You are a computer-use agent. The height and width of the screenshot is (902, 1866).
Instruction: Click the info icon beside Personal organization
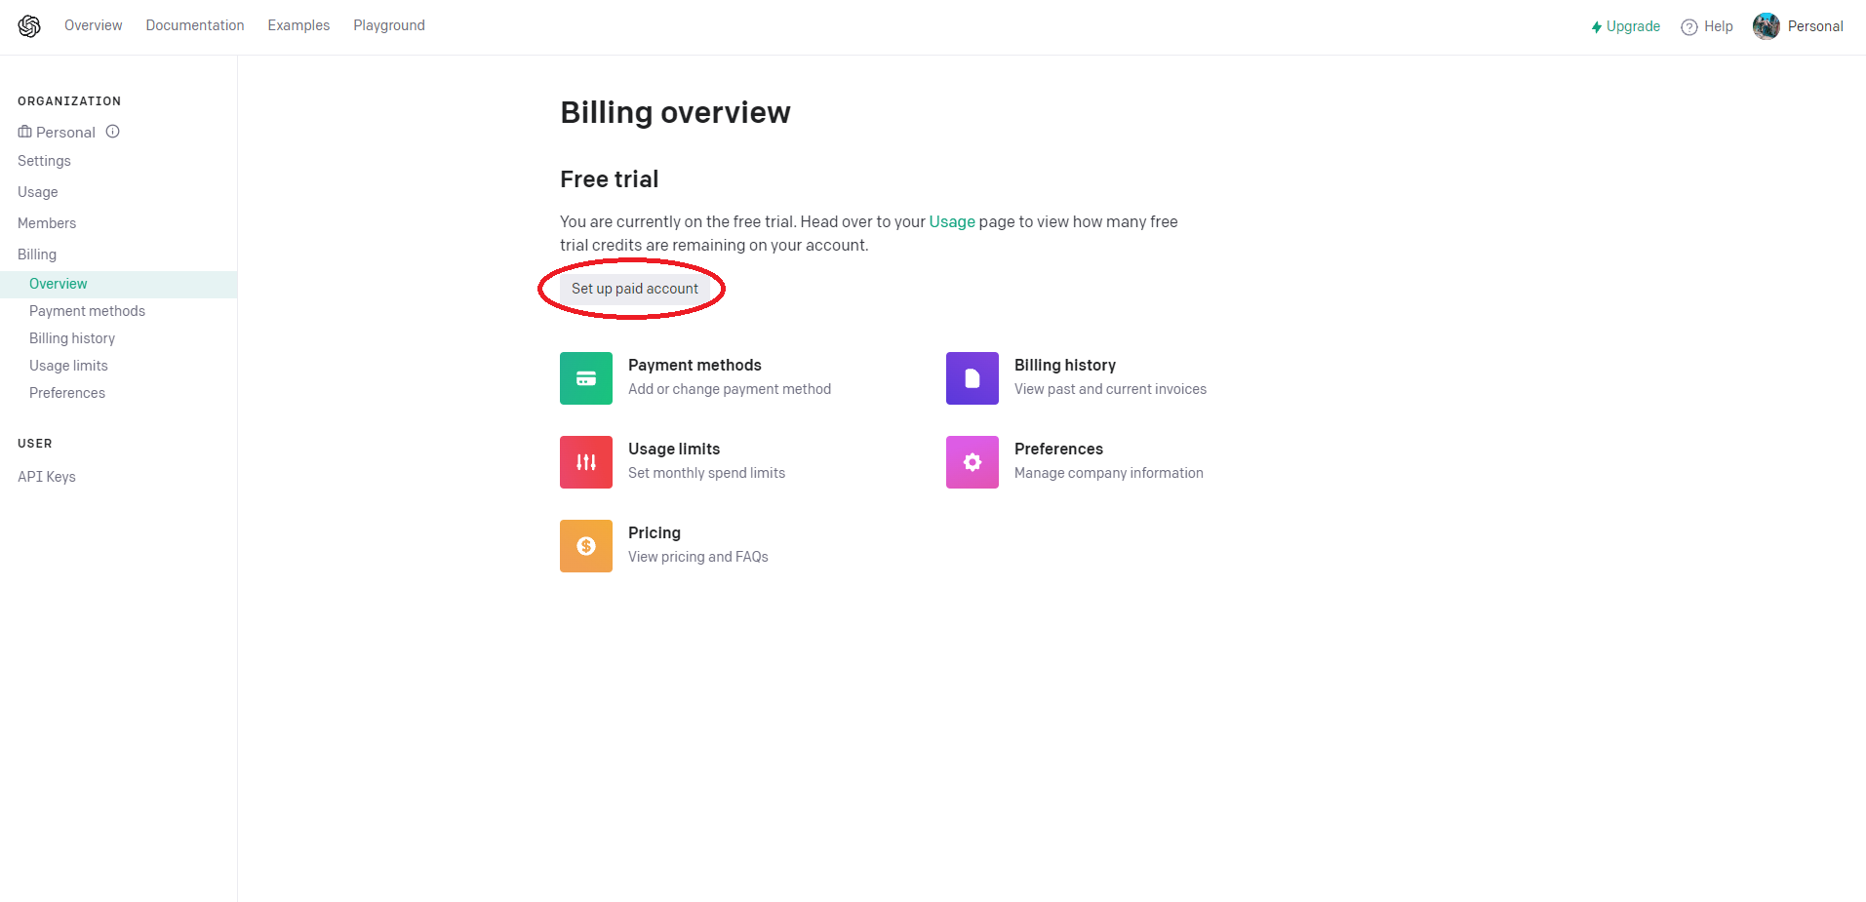[x=113, y=132]
